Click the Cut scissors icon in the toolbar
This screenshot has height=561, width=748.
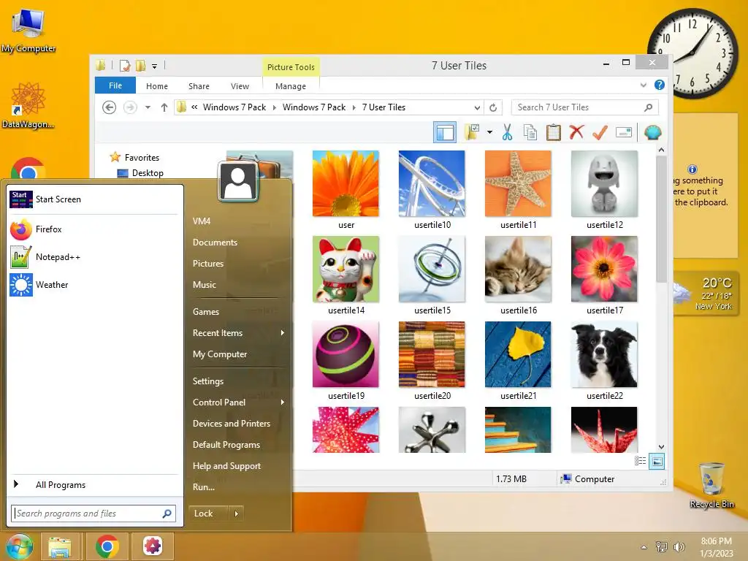click(507, 132)
